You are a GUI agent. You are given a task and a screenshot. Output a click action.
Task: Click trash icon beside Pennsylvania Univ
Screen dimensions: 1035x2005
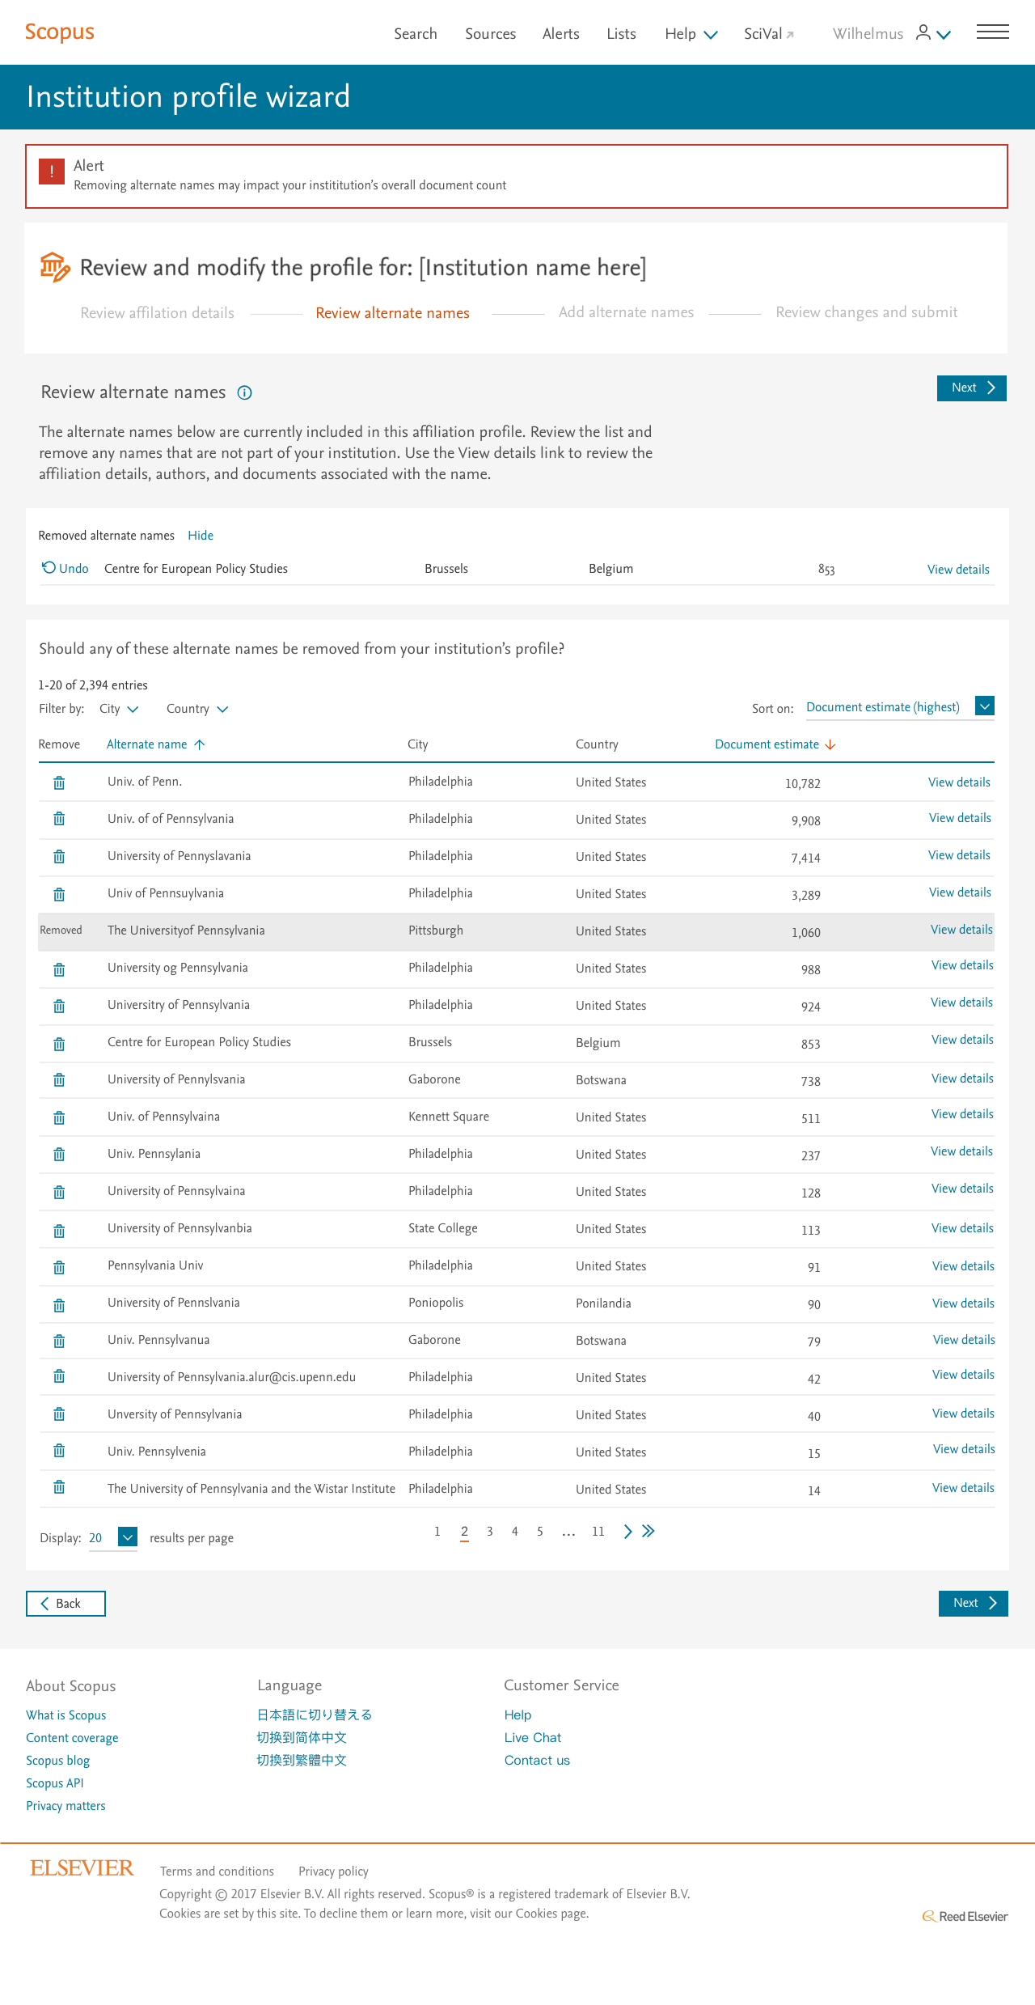(x=59, y=1267)
